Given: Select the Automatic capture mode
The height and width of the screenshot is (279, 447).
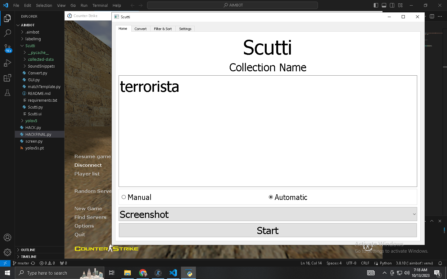Looking at the screenshot, I should [271, 197].
